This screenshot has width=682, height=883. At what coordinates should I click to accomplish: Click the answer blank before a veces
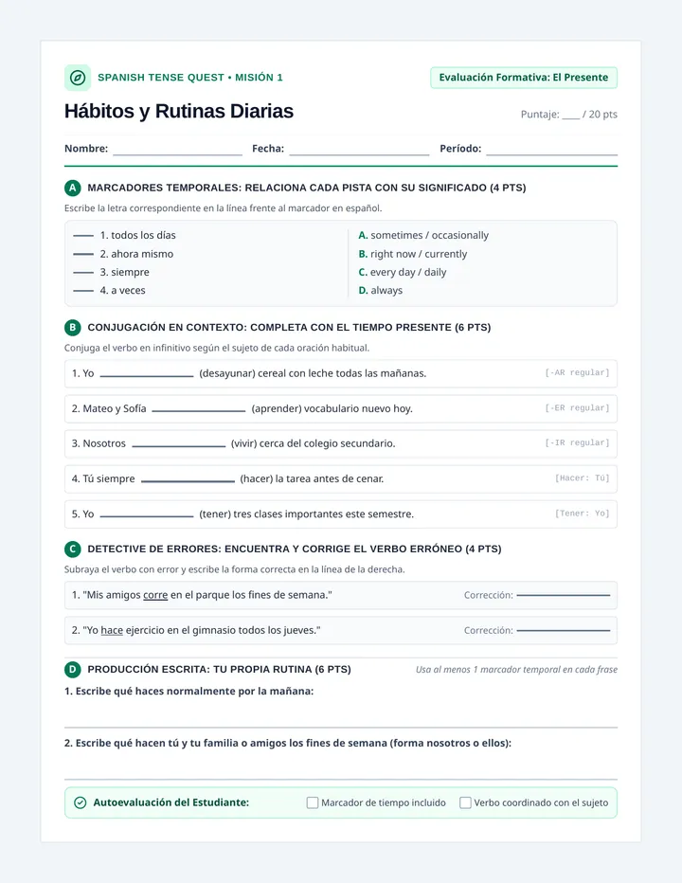pyautogui.click(x=83, y=291)
